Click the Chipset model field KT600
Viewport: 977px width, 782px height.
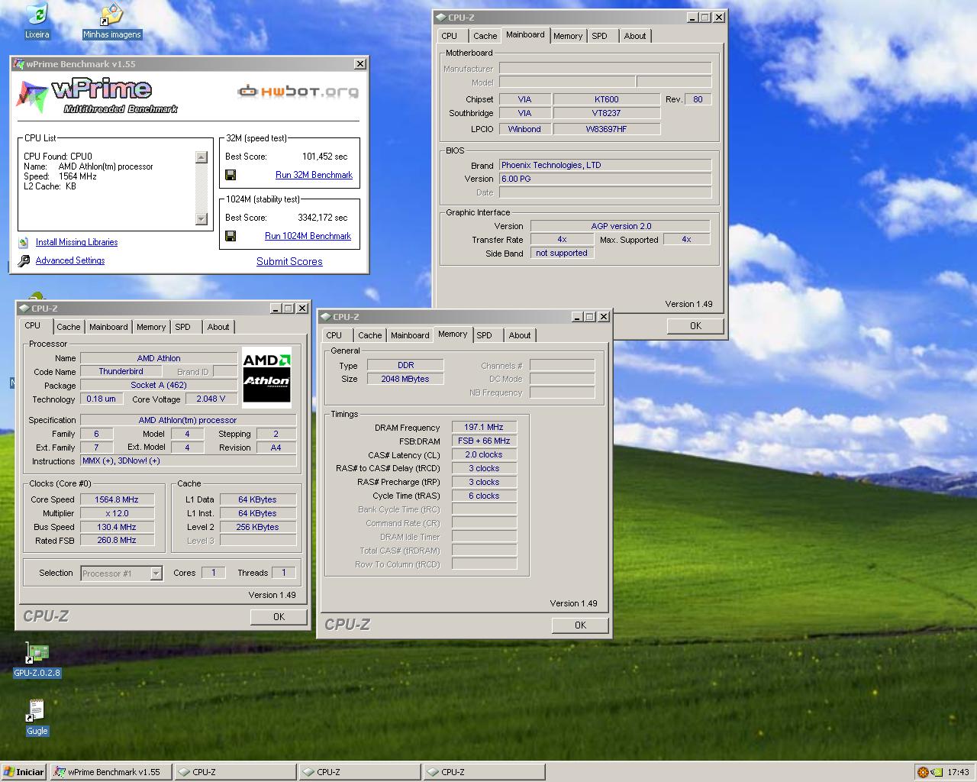pos(606,99)
